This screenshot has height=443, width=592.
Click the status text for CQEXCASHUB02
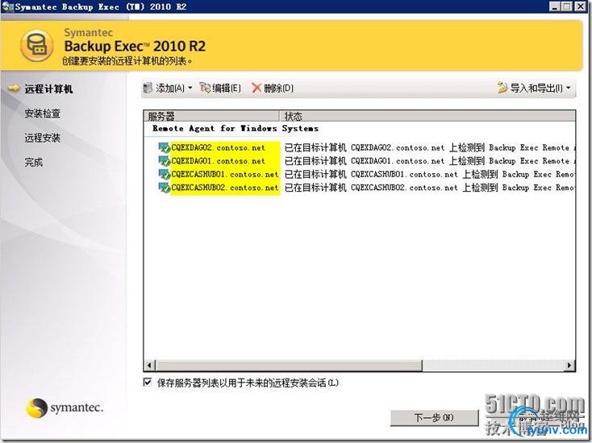click(x=429, y=188)
